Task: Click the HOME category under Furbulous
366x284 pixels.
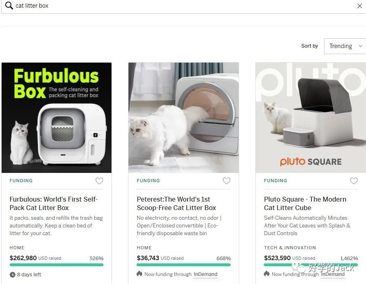Action: click(x=17, y=248)
